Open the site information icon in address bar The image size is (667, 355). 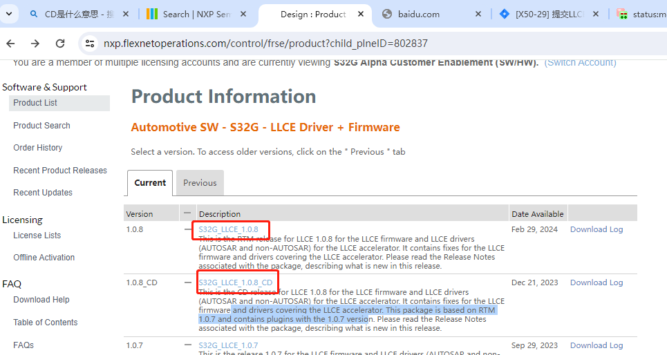[90, 44]
